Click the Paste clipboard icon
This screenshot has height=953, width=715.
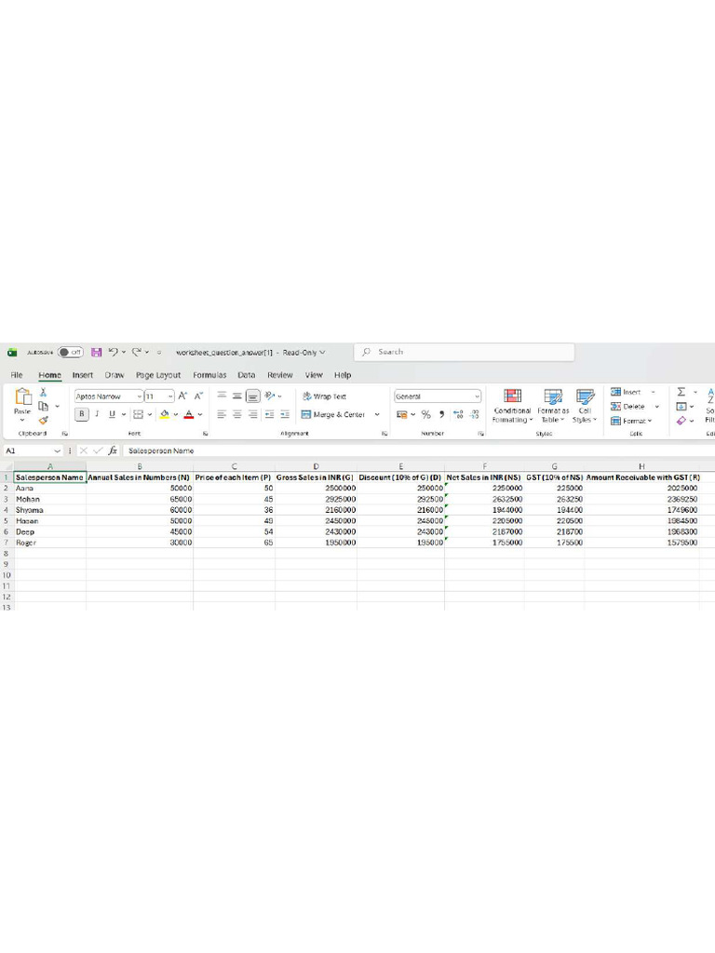click(x=23, y=396)
